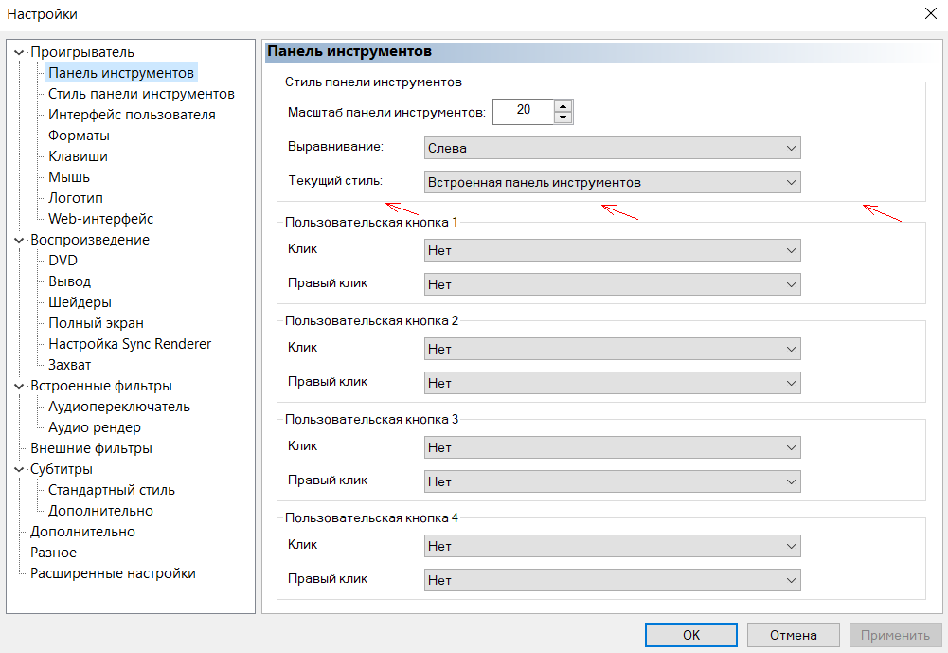Click the Отмена button
The height and width of the screenshot is (653, 948).
click(794, 635)
